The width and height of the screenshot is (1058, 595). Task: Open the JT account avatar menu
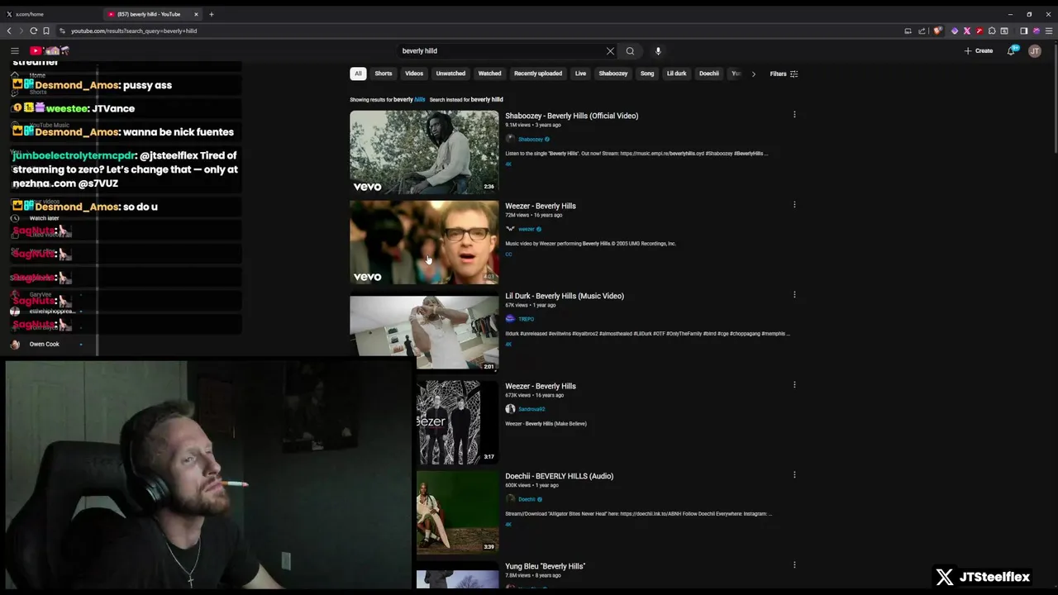click(x=1035, y=50)
